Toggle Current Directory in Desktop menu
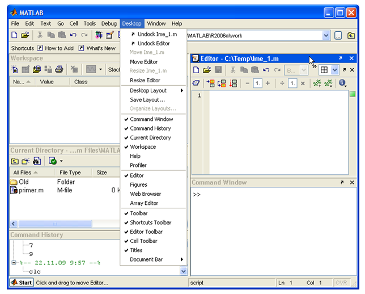This screenshot has height=294, width=365. [x=153, y=138]
